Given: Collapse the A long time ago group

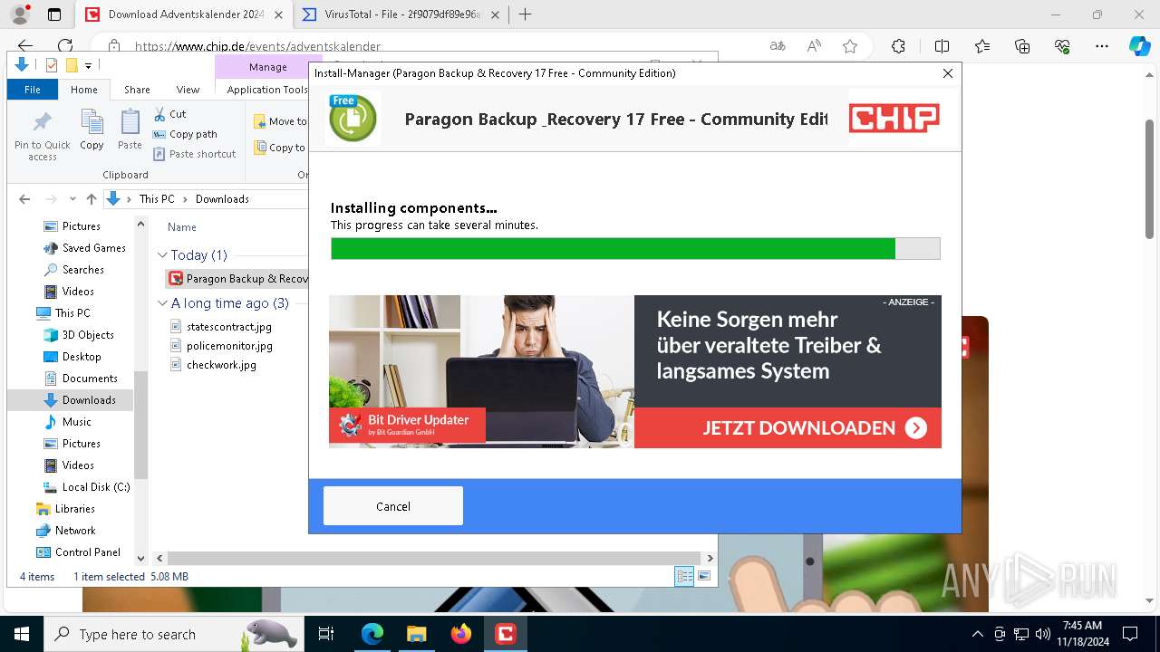Looking at the screenshot, I should click(162, 303).
